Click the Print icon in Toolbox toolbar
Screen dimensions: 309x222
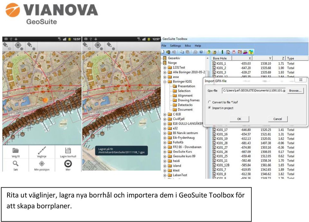195,52
